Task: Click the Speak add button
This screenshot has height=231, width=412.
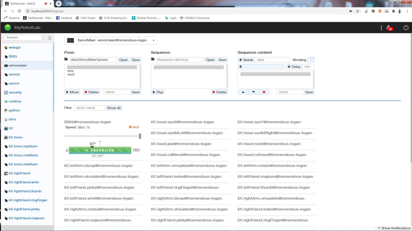Action: [246, 60]
